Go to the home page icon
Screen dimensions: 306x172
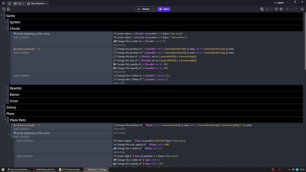(9, 4)
